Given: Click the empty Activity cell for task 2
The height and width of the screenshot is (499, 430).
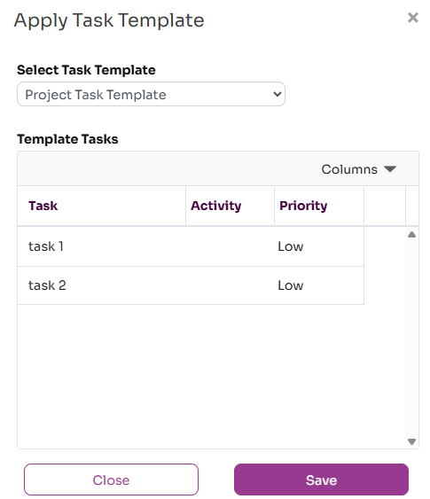Looking at the screenshot, I should click(x=230, y=285).
